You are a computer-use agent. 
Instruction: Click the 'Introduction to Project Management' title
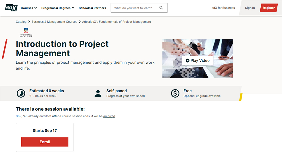62,49
